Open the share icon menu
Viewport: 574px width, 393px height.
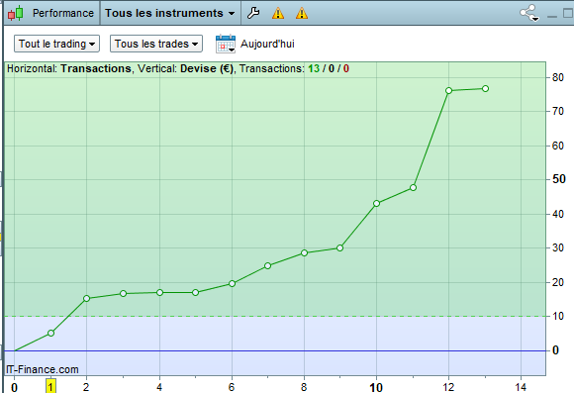pyautogui.click(x=529, y=13)
